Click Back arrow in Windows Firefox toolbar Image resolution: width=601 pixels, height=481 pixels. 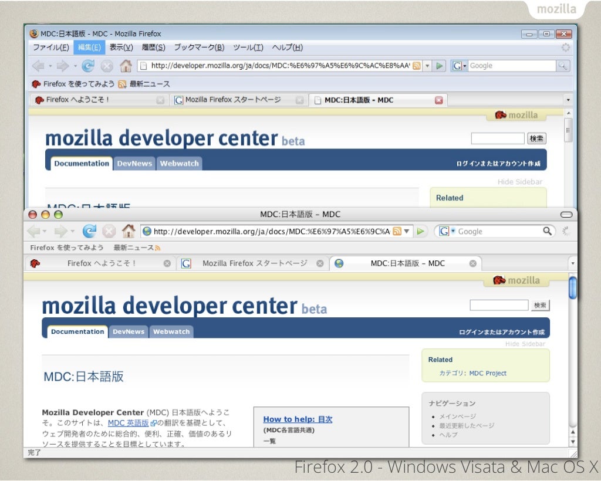(x=38, y=66)
